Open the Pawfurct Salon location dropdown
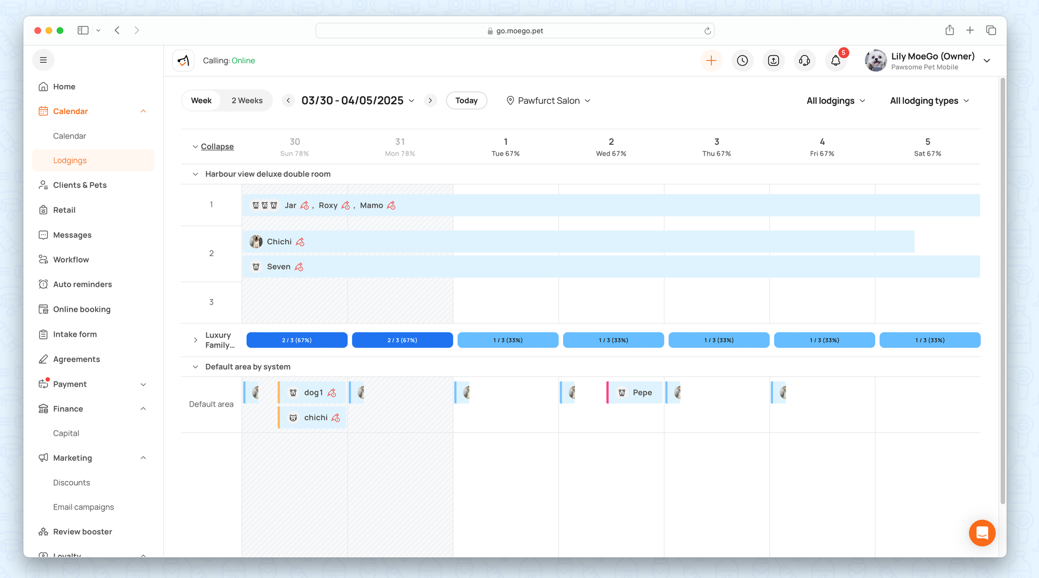Image resolution: width=1039 pixels, height=578 pixels. [x=549, y=101]
